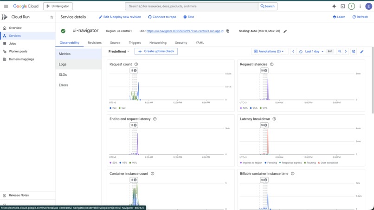The image size is (374, 210).
Task: Click the page vertical scrollbar
Action: [373, 80]
